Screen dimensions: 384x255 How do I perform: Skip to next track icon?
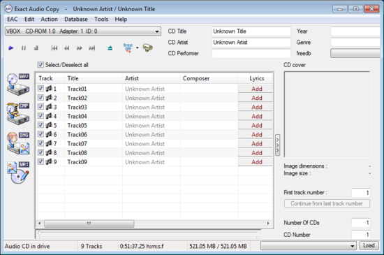(92, 48)
